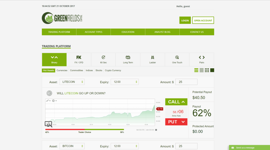Open the FX / CFD trading tile

(x=79, y=59)
